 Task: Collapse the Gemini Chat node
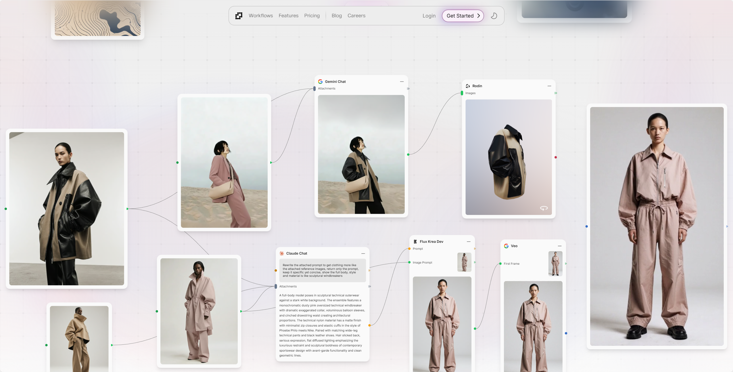click(x=402, y=82)
